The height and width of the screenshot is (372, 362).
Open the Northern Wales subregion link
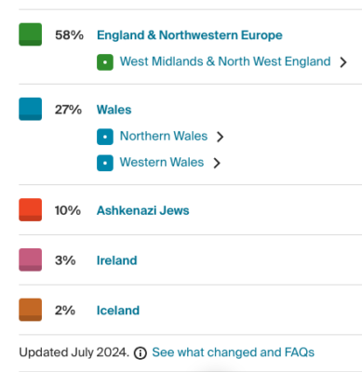tap(164, 136)
